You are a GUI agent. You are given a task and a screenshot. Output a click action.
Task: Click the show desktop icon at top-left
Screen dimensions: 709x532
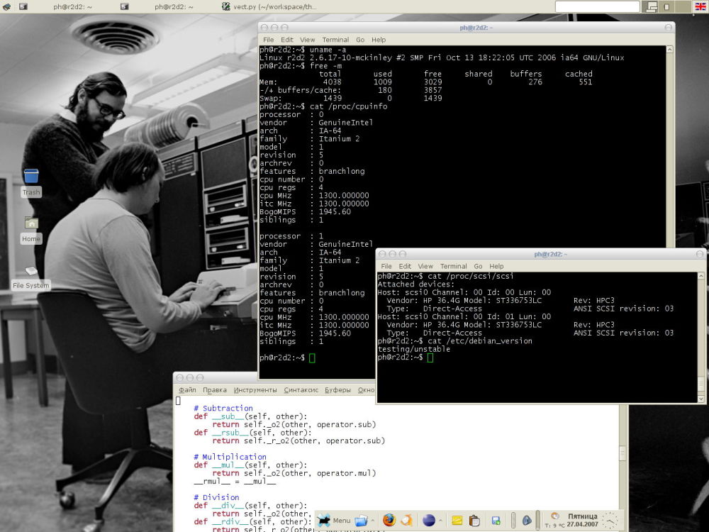7,6
